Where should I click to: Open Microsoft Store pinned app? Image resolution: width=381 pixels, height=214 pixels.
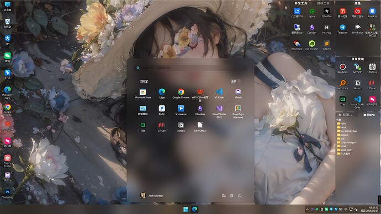tap(142, 93)
